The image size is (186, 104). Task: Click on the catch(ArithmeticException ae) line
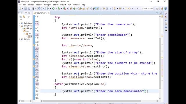click(x=80, y=84)
